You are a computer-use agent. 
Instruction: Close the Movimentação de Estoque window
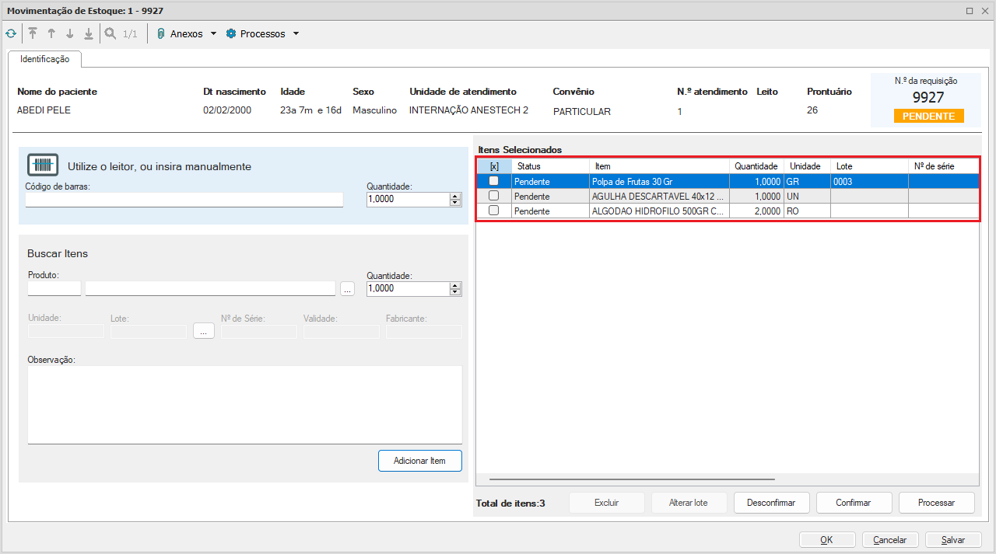tap(984, 11)
